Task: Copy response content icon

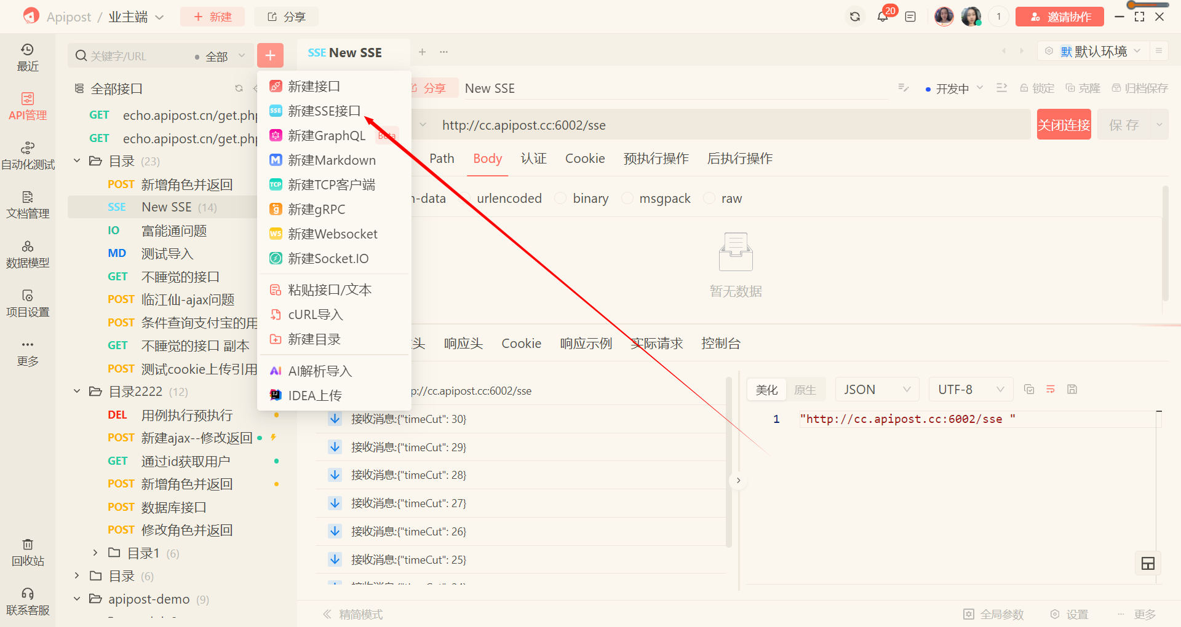Action: click(x=1029, y=389)
